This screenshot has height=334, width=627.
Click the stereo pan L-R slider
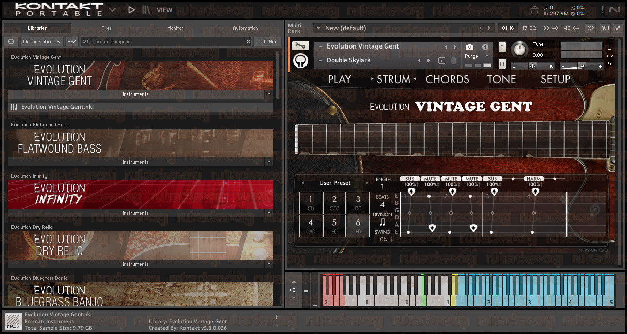click(532, 66)
